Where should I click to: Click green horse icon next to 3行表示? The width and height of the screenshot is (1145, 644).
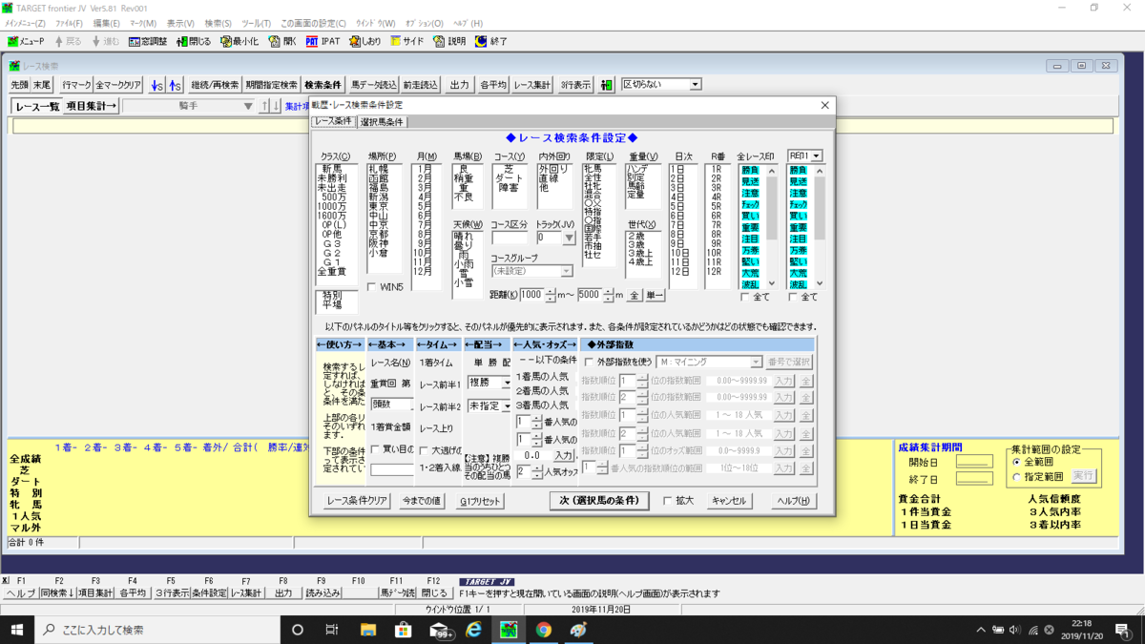click(x=606, y=85)
